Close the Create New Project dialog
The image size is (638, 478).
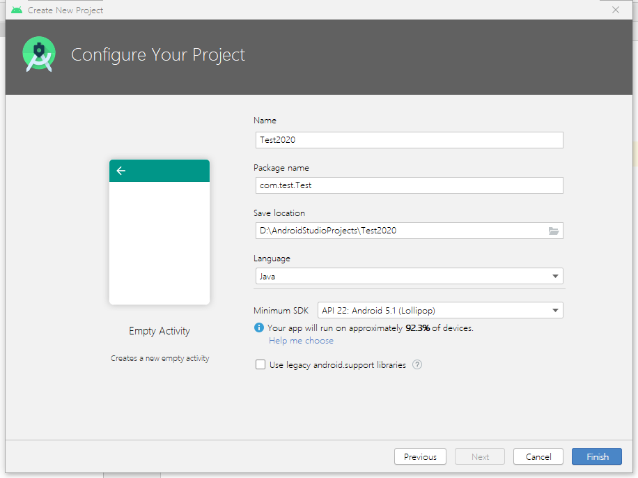[616, 10]
